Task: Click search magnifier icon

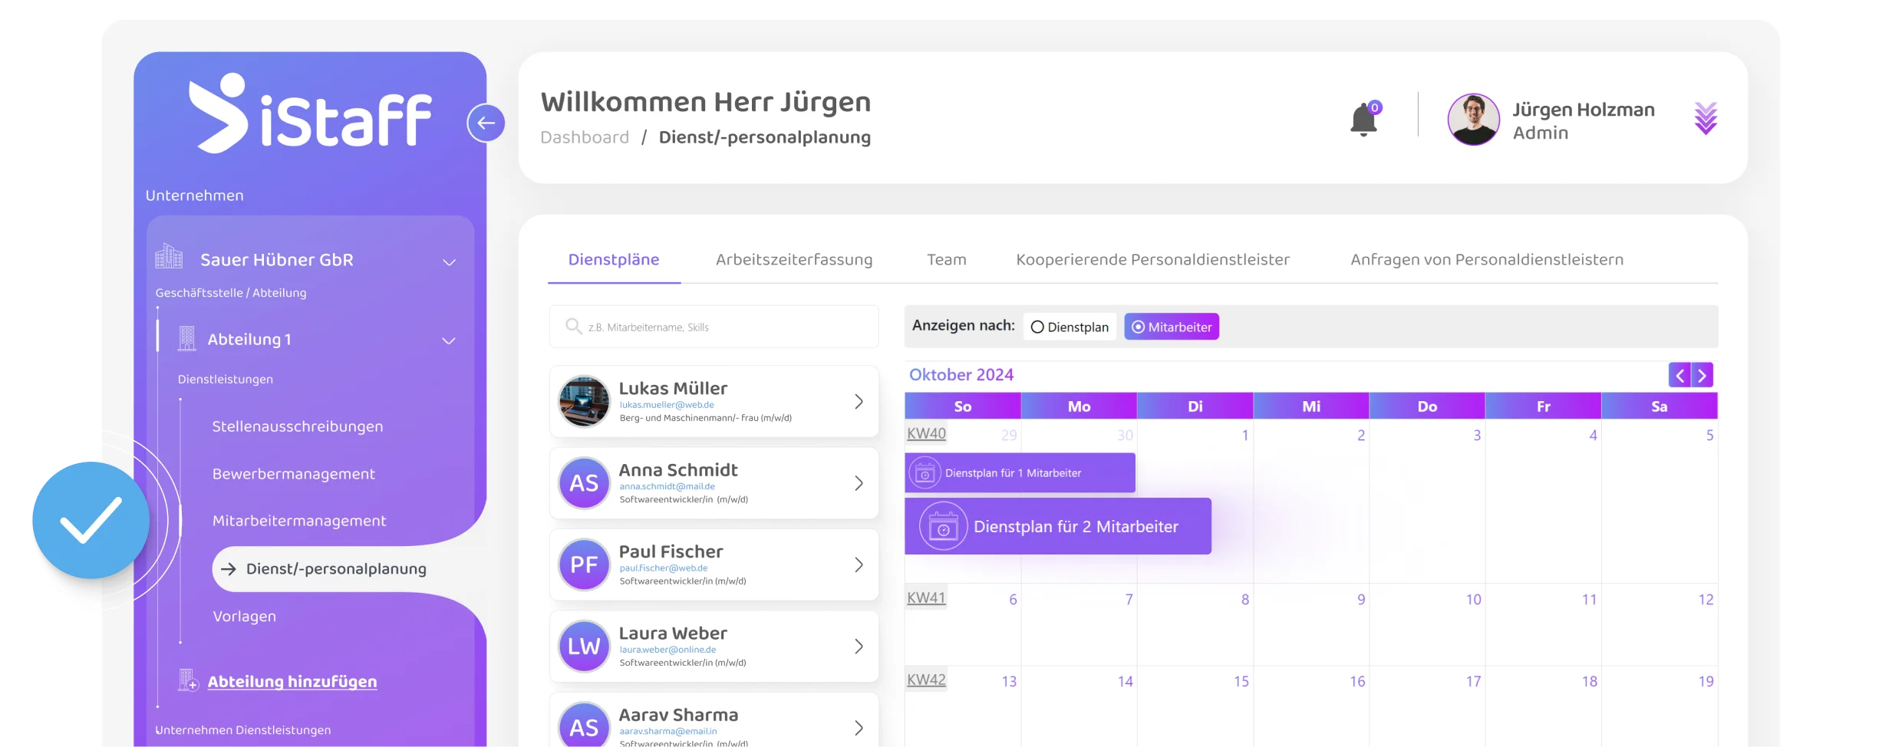Action: pos(573,326)
